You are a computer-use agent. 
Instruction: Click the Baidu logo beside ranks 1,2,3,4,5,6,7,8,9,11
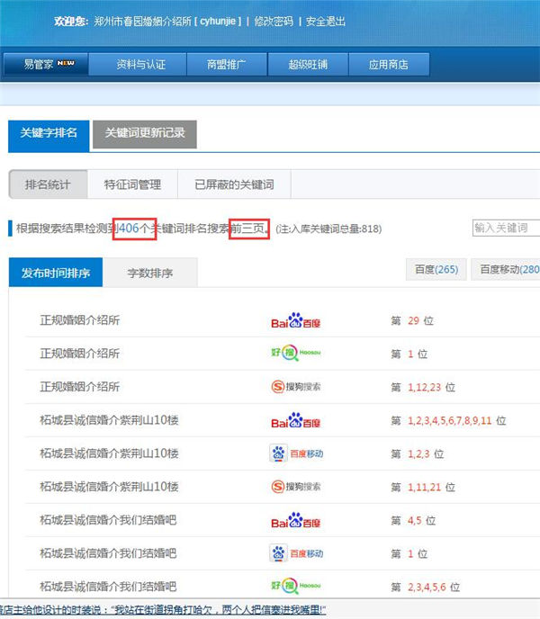(x=295, y=420)
